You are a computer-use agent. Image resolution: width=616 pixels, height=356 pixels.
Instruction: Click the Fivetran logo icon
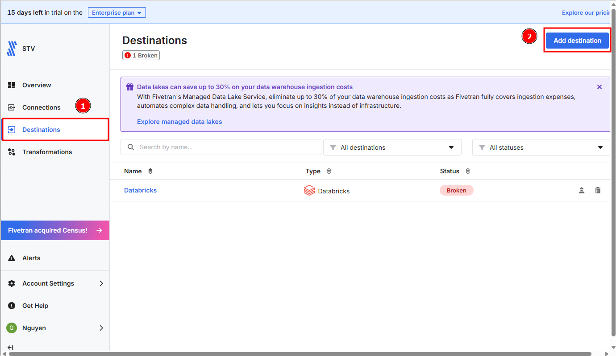[12, 49]
